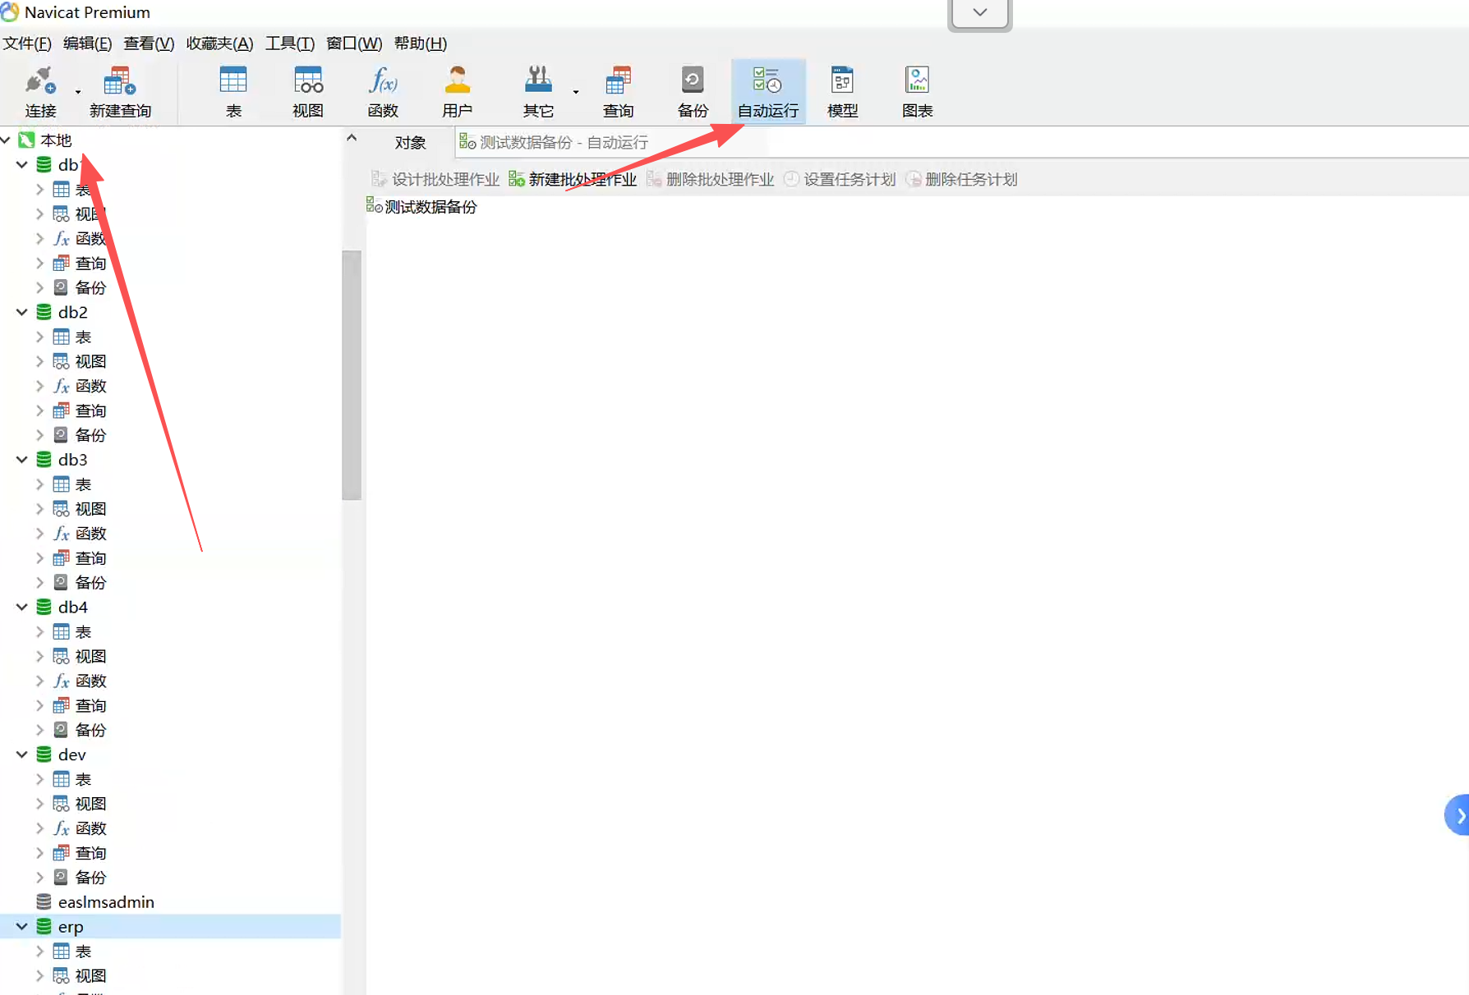Open the 工具(T) menu
The width and height of the screenshot is (1469, 995).
(x=289, y=44)
